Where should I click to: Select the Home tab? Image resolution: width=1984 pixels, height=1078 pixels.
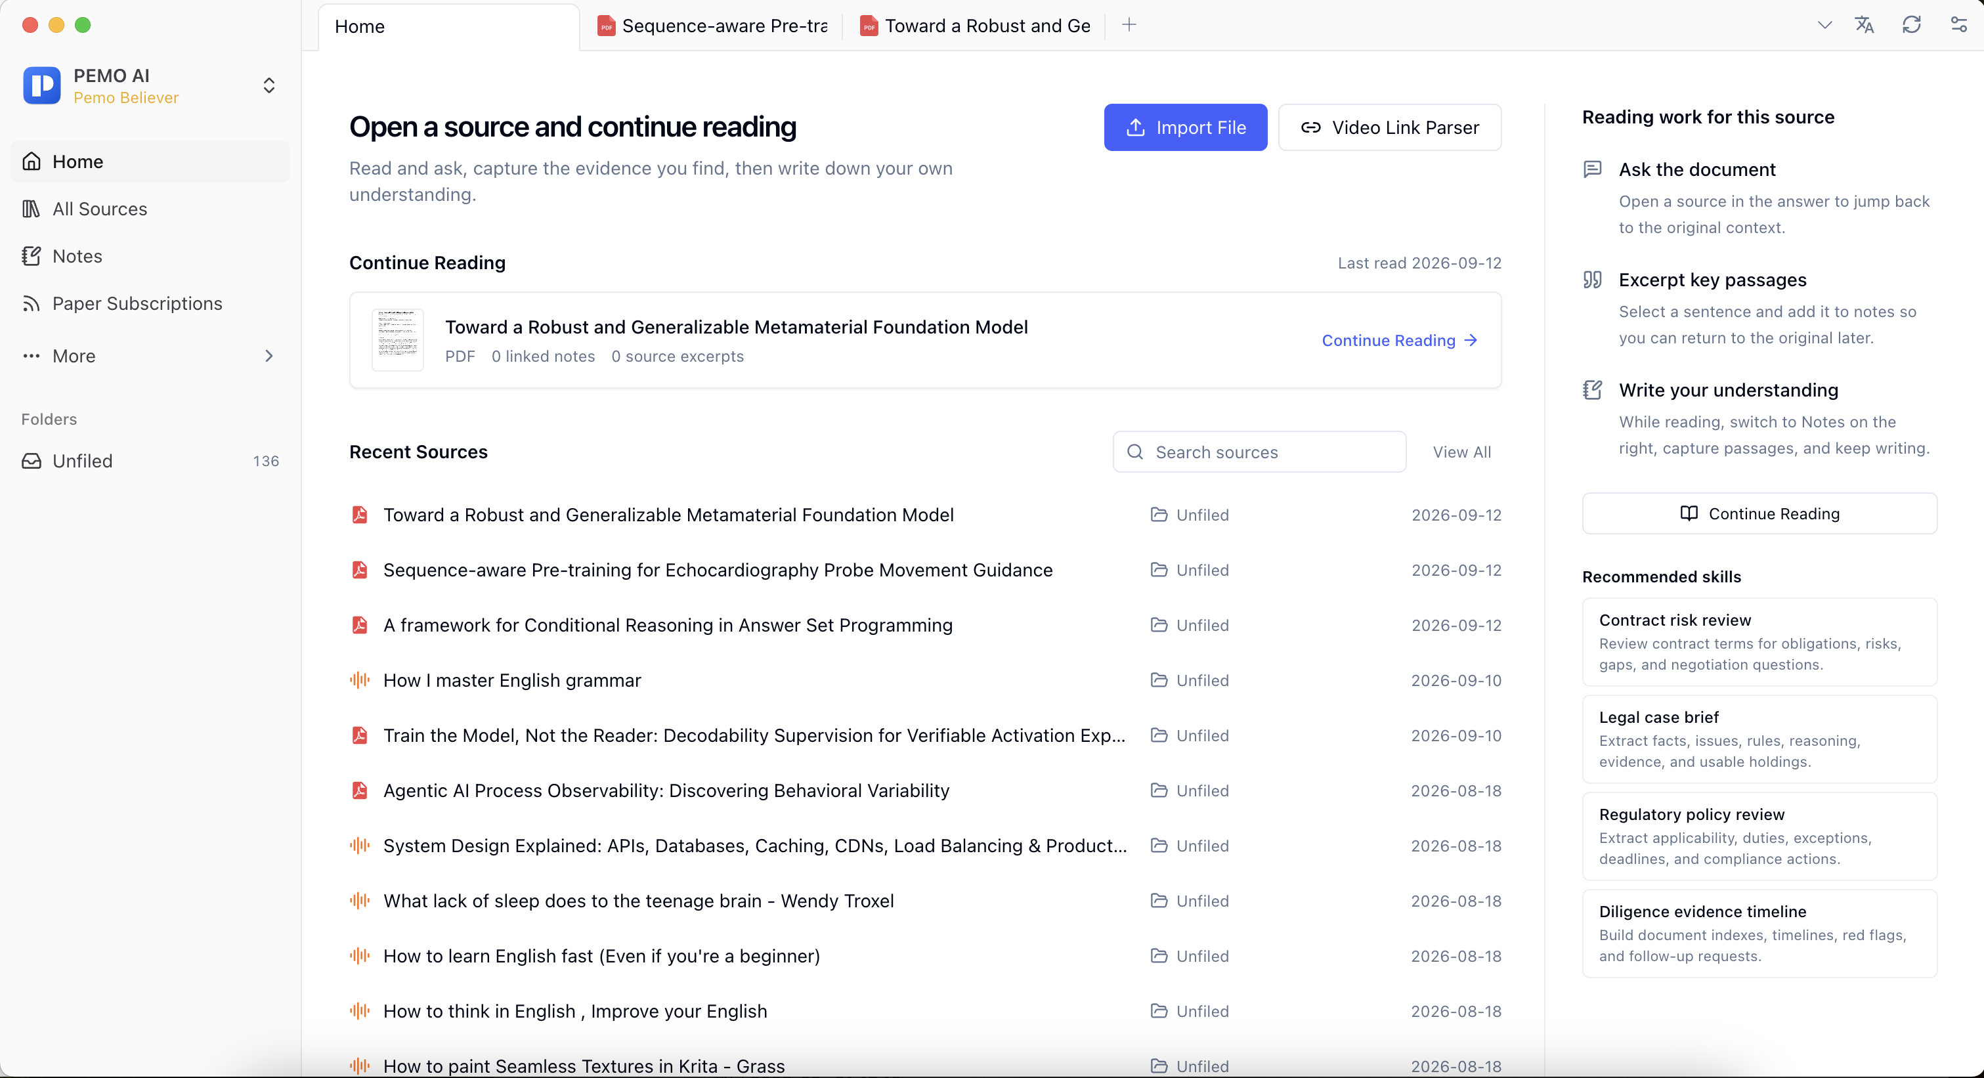pos(448,27)
